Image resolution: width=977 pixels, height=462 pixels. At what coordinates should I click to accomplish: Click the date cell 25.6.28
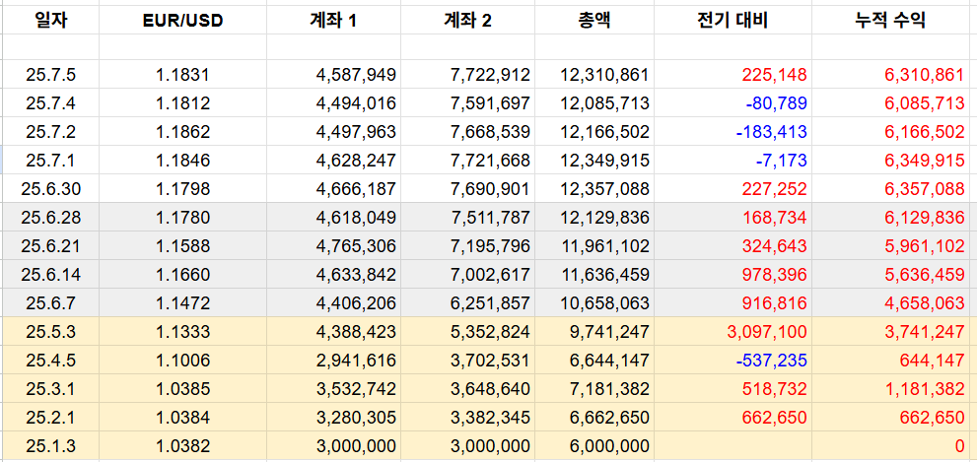(x=50, y=218)
